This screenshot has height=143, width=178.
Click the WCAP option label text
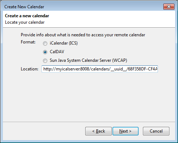[88, 60]
